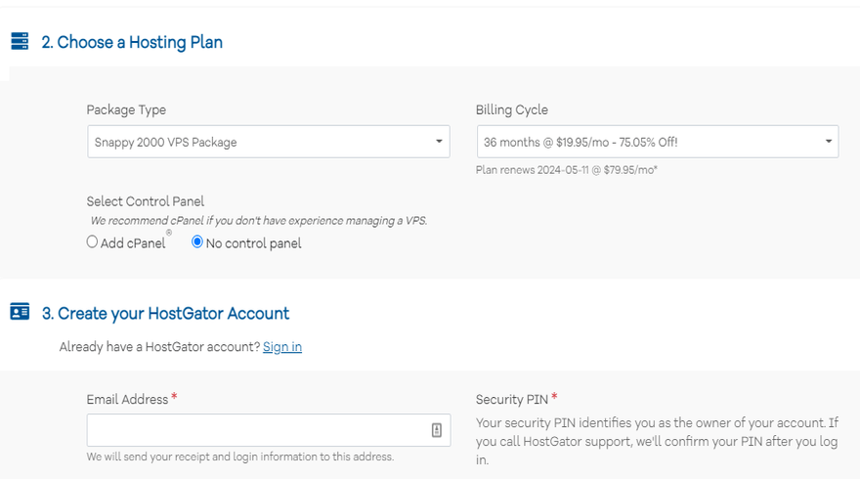The image size is (860, 479).
Task: Open the Package Type dropdown
Action: pyautogui.click(x=269, y=142)
